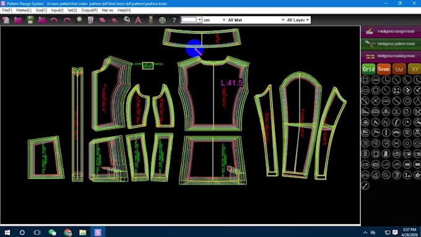The height and width of the screenshot is (237, 421).
Task: Select the document page tool icon
Action: tap(407, 111)
